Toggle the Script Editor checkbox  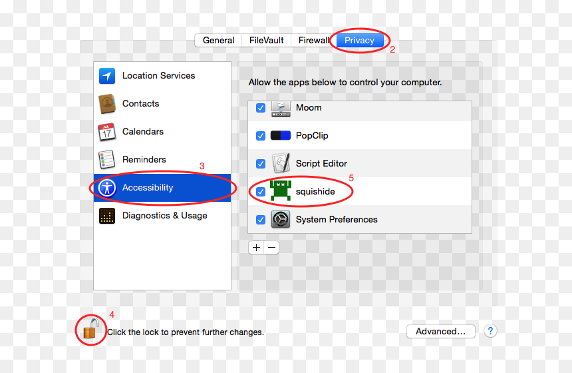coord(261,164)
